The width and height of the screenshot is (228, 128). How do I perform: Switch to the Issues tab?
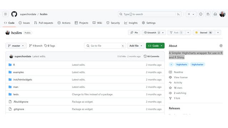pyautogui.click(x=24, y=23)
